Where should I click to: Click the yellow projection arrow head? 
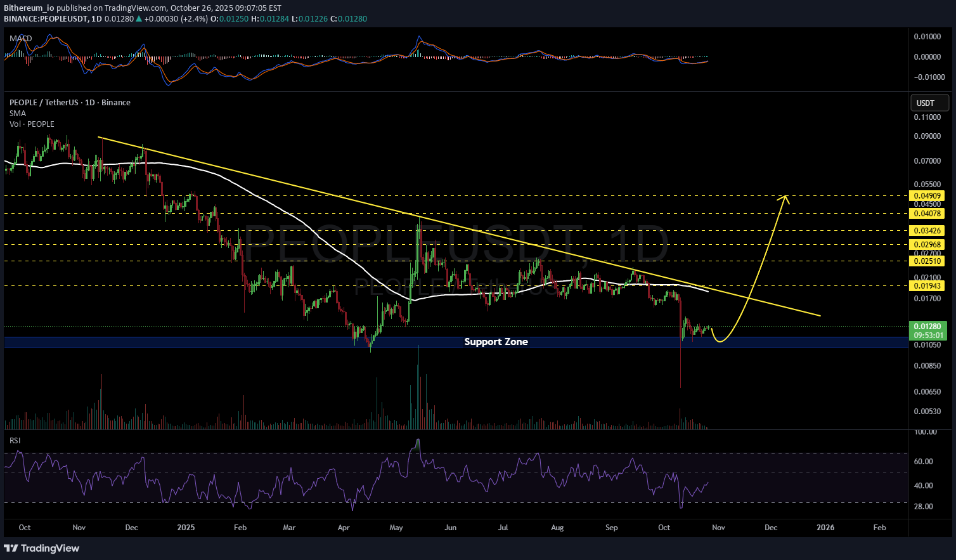(x=785, y=199)
